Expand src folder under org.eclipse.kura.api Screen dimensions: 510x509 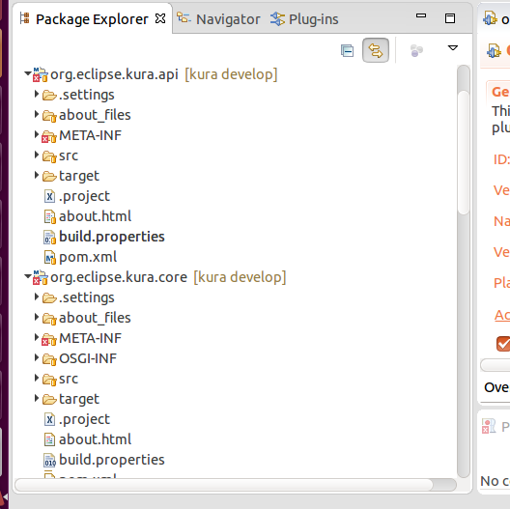(37, 155)
